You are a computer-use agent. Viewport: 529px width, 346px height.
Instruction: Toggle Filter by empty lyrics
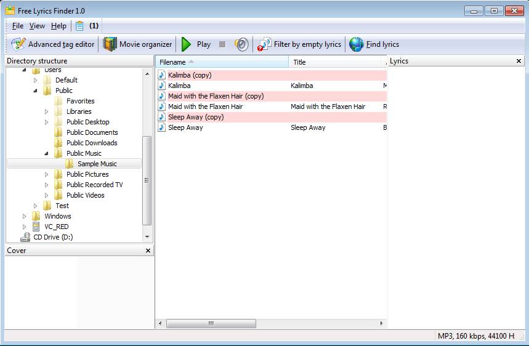tap(300, 44)
